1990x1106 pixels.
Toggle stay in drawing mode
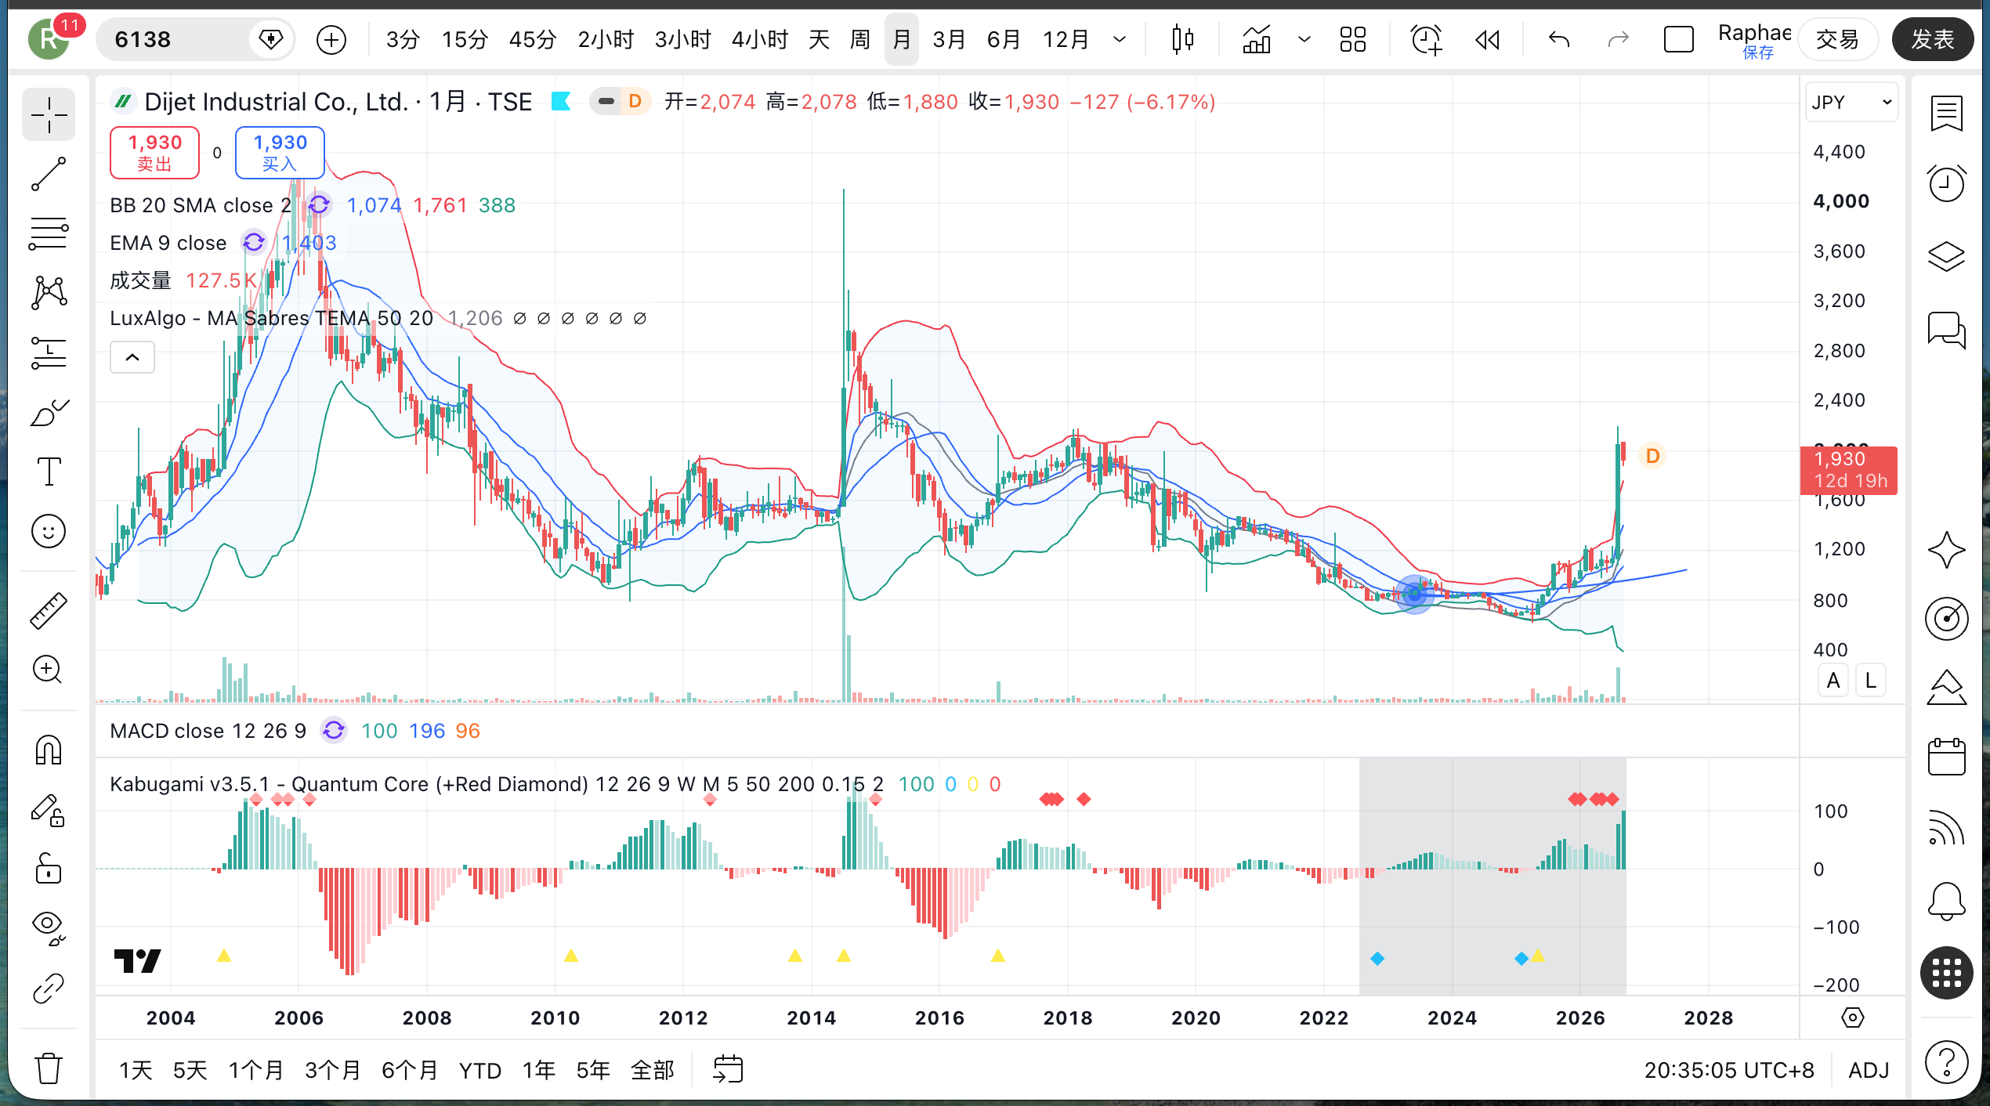(49, 810)
